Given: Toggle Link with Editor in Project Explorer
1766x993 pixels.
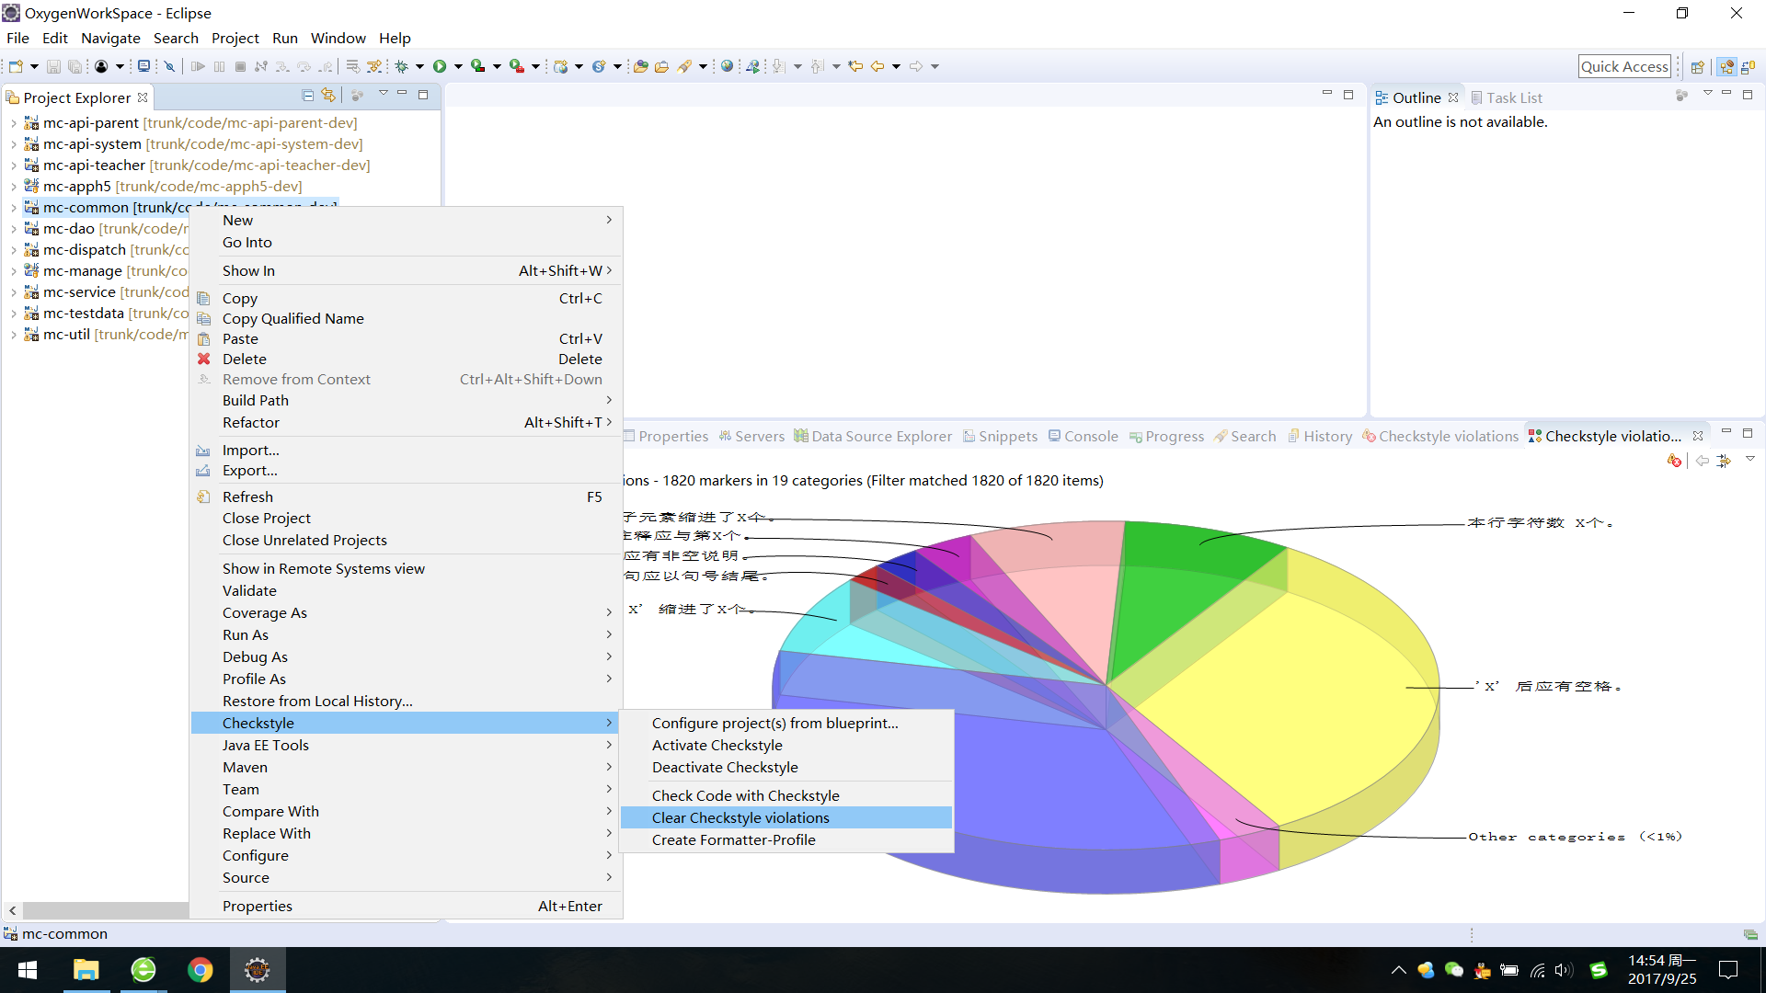Looking at the screenshot, I should coord(328,95).
